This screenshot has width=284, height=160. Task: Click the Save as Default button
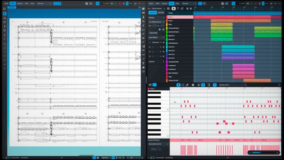pyautogui.click(x=153, y=33)
